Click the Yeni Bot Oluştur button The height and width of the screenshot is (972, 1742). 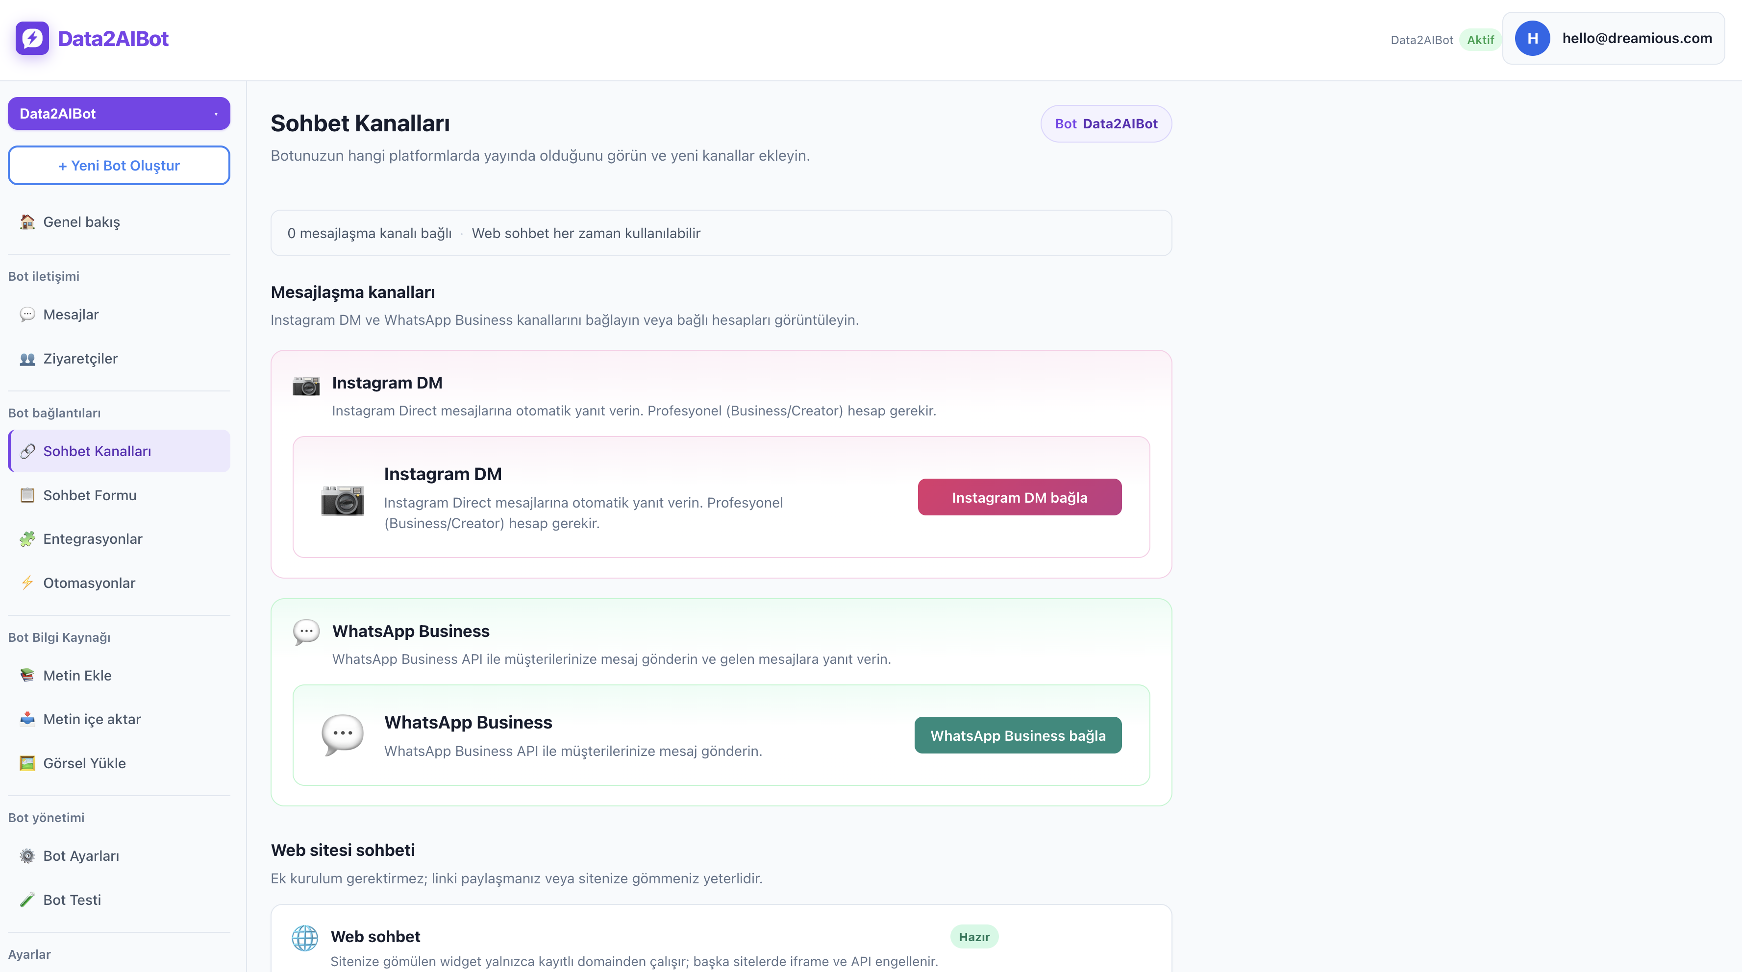[119, 166]
